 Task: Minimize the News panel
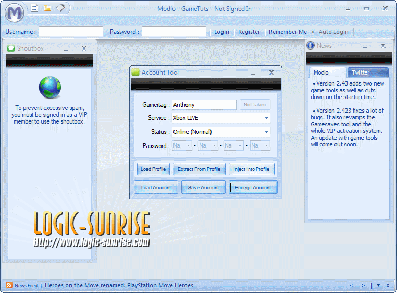tap(365, 46)
